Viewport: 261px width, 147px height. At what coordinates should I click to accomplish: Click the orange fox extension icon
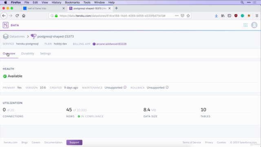pos(249,16)
